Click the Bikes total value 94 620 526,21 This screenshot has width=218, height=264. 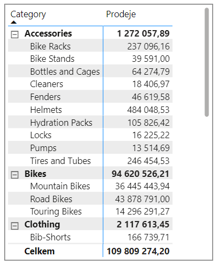[x=140, y=174]
